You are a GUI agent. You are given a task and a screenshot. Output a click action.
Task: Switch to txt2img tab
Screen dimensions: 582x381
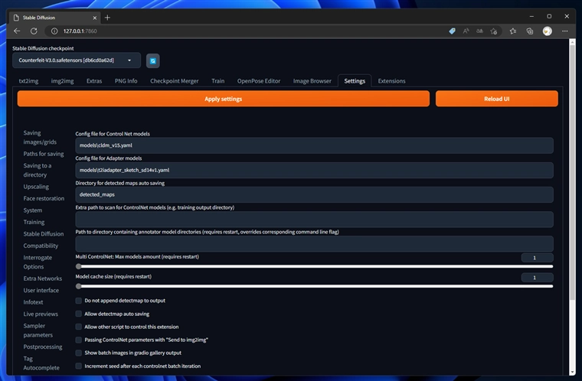(28, 81)
